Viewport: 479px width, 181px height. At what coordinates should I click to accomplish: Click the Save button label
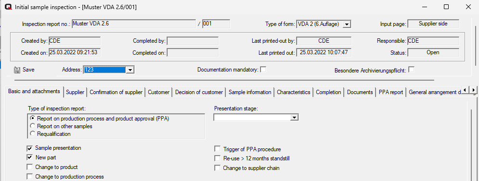pos(28,70)
